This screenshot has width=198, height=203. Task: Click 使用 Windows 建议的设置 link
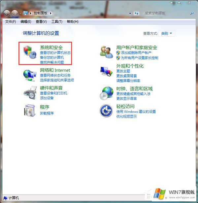click(136, 112)
